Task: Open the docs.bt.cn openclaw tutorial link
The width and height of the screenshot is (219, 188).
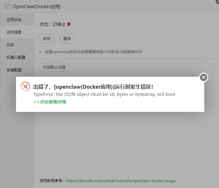Action: pos(121,181)
